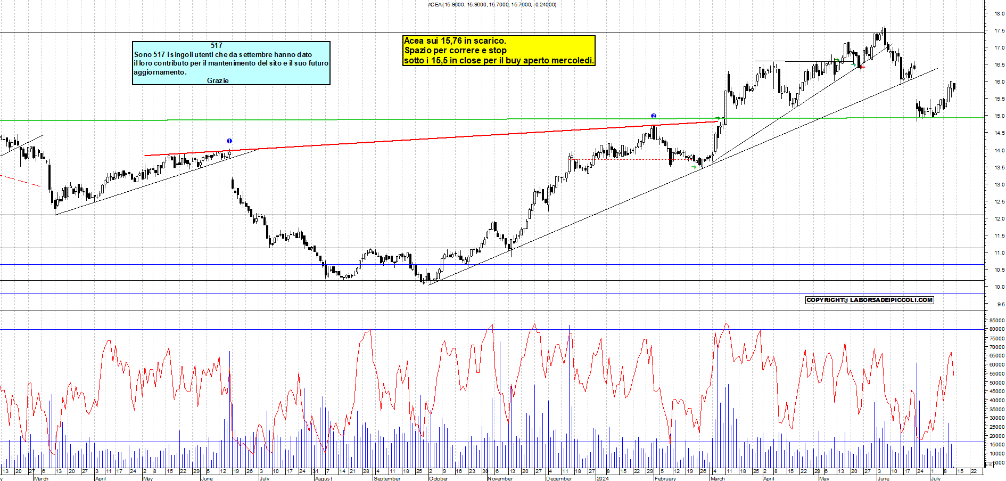Click the 10000 volume axis label

click(x=997, y=454)
